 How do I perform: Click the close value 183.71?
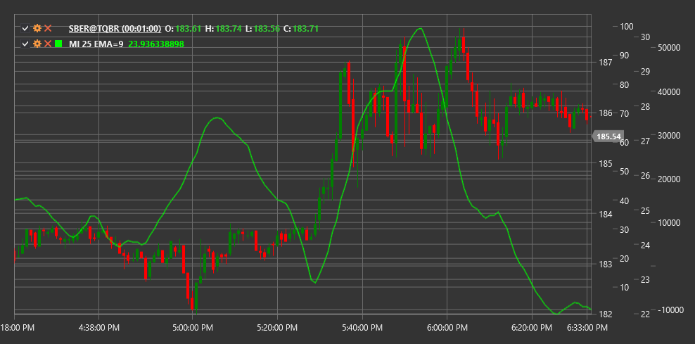(306, 29)
